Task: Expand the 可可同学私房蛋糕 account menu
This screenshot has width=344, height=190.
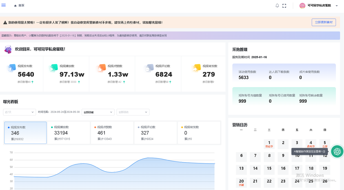Action: [319, 6]
